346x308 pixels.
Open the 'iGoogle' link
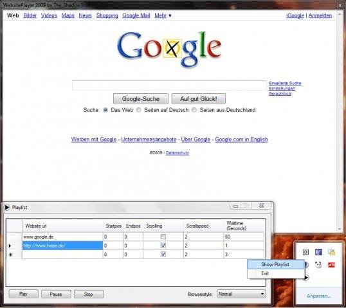pos(295,15)
